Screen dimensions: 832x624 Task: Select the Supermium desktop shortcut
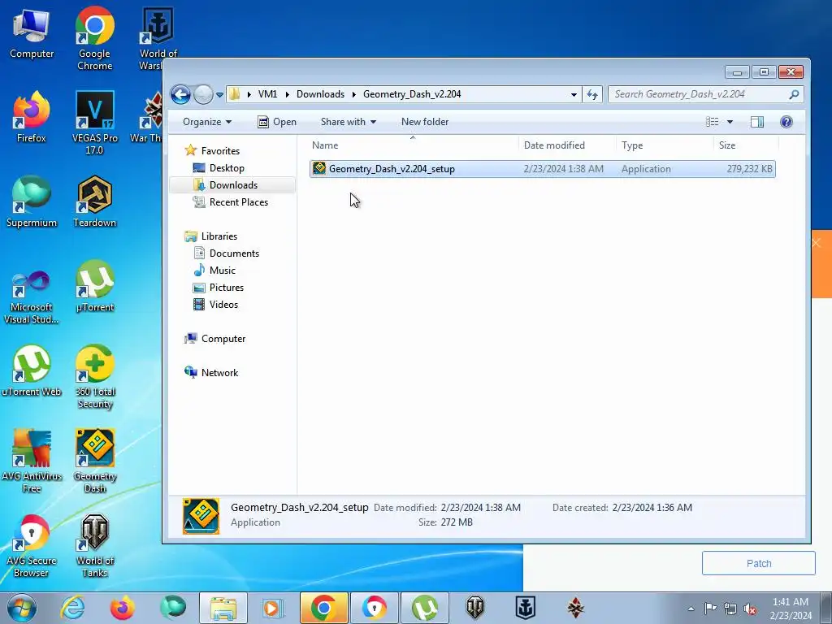[32, 201]
